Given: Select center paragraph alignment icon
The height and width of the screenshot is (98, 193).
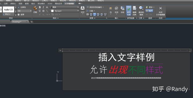Looking at the screenshot, I should pos(95,14).
